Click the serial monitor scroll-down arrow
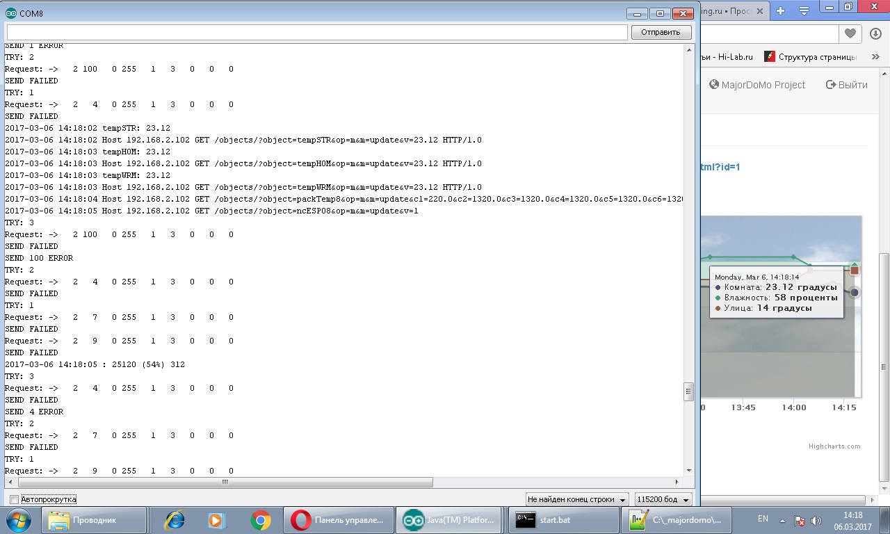The height and width of the screenshot is (534, 890). (689, 470)
